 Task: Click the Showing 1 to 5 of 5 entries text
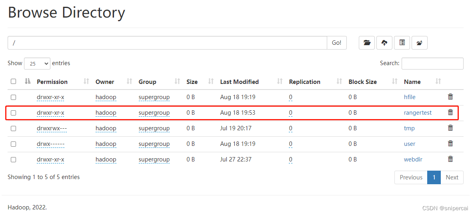pos(44,177)
